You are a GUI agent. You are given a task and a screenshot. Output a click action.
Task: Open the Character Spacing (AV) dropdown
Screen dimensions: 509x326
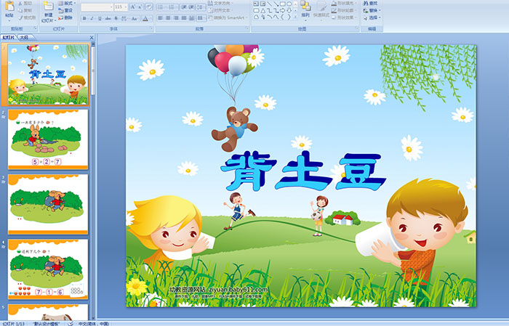(x=124, y=18)
